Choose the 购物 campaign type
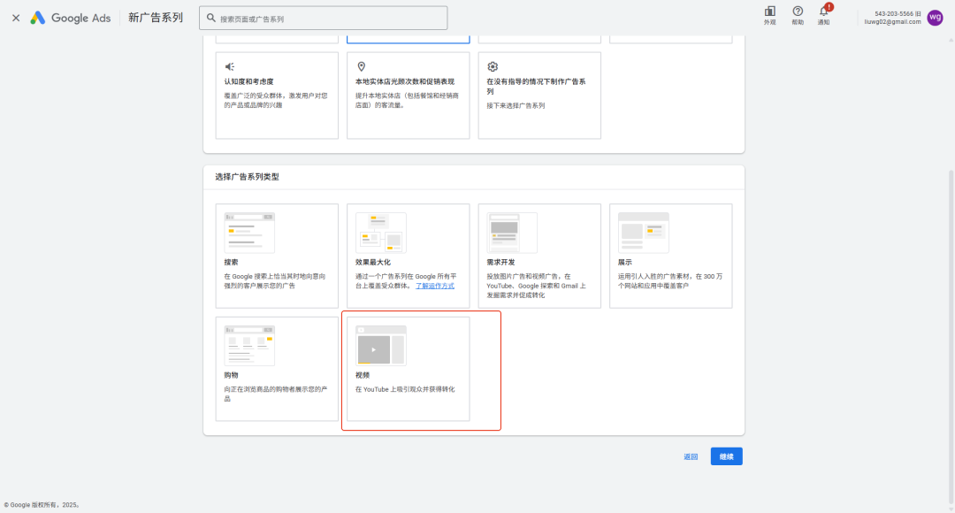The image size is (955, 513). (277, 368)
